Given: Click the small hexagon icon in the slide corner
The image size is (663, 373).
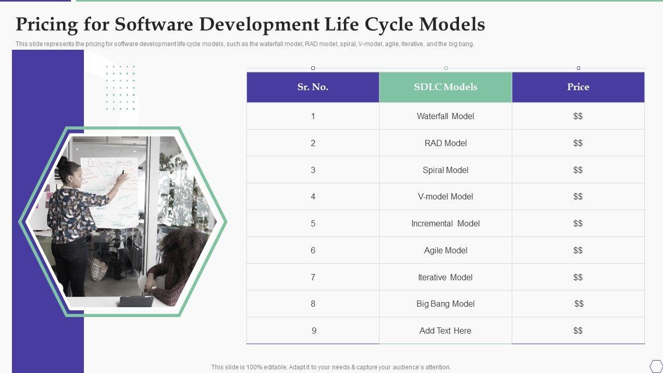Looking at the screenshot, I should click(656, 366).
